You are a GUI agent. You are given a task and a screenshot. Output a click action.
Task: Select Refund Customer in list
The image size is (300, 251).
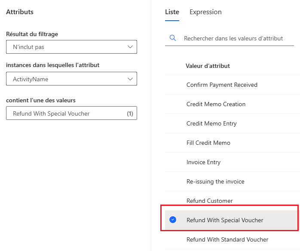pos(209,201)
